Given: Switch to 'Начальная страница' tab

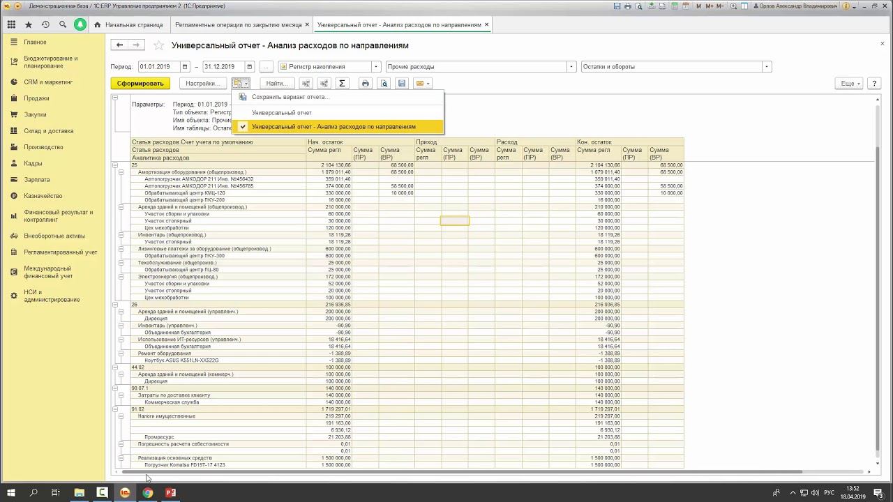Looking at the screenshot, I should tap(133, 24).
